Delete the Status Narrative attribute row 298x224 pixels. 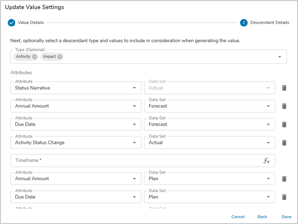284,88
